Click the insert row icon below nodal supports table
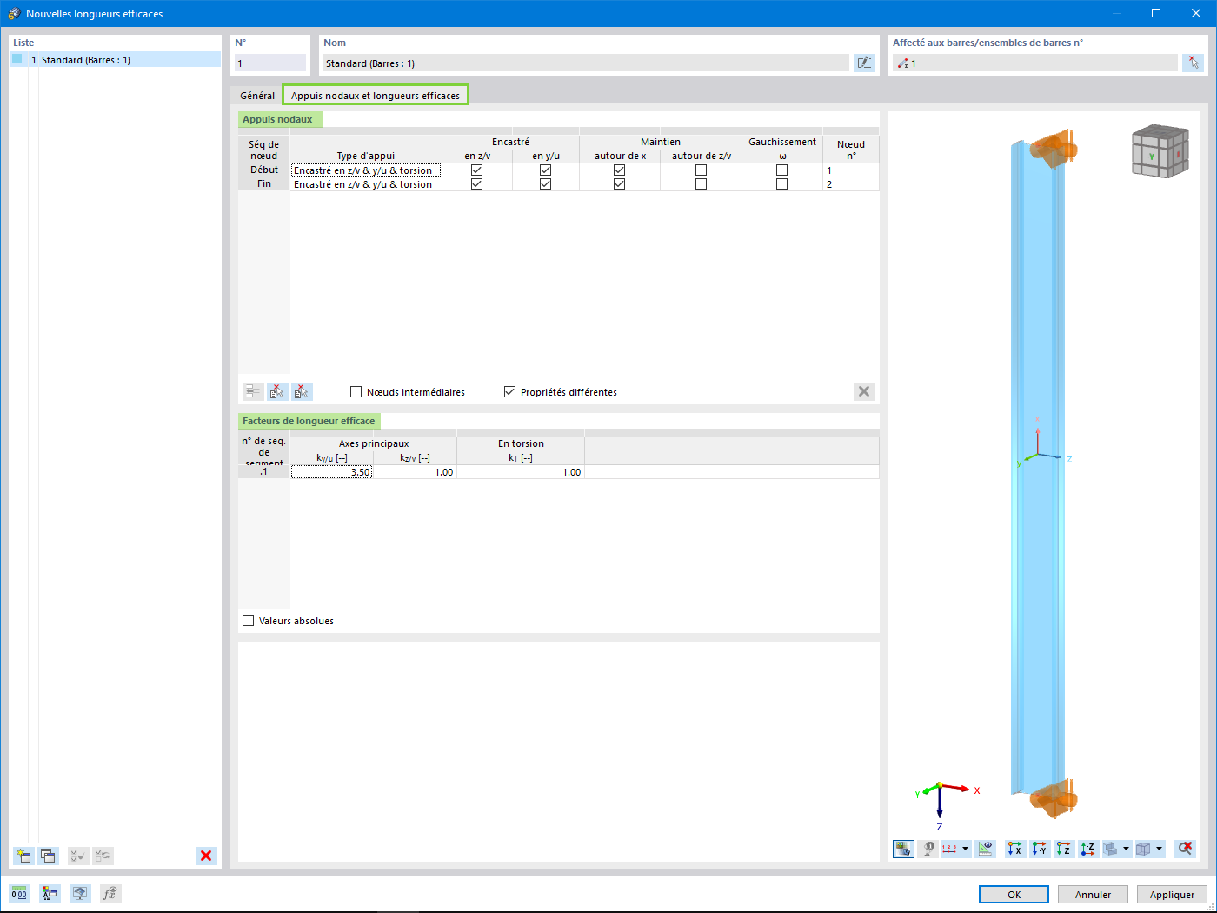Image resolution: width=1217 pixels, height=913 pixels. click(253, 391)
